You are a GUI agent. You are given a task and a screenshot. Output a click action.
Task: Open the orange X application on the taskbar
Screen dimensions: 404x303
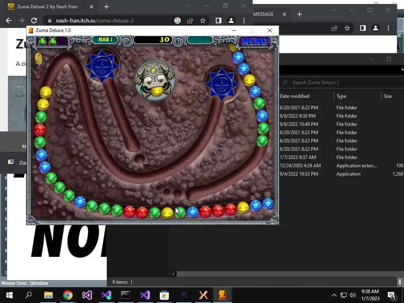[x=203, y=295]
